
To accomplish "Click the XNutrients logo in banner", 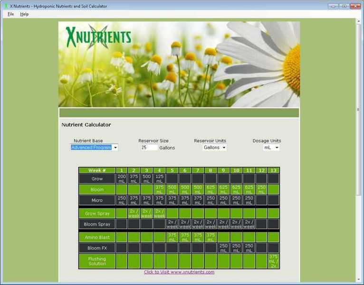I will click(98, 37).
